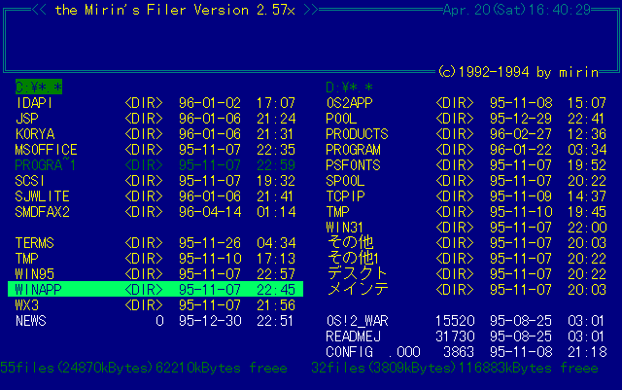Select the TMP directory in C: pane
The width and height of the screenshot is (622, 390).
tap(155, 259)
